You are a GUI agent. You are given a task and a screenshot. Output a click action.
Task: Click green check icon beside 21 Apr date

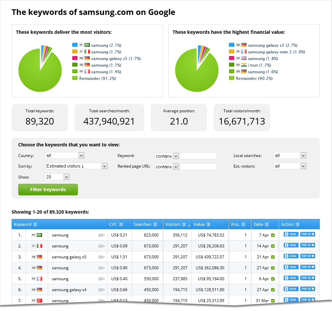[x=273, y=257]
